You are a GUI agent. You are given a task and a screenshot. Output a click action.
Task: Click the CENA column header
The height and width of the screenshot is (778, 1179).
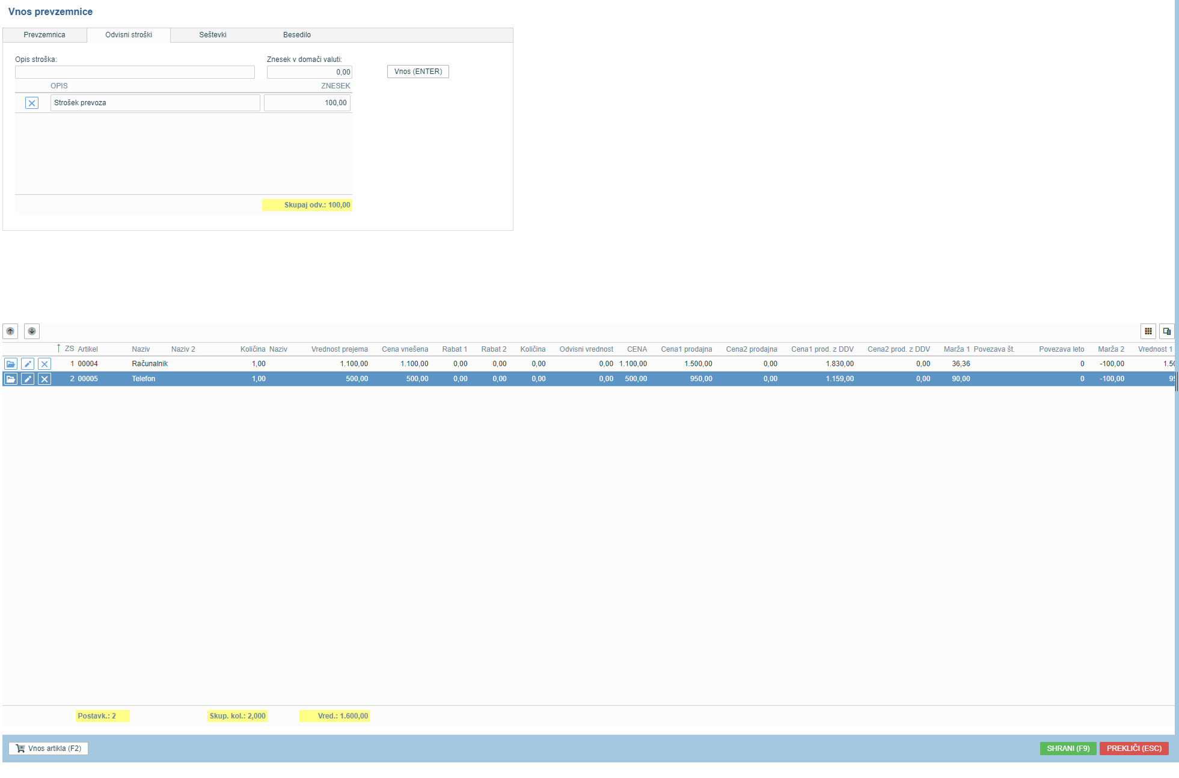(x=637, y=349)
